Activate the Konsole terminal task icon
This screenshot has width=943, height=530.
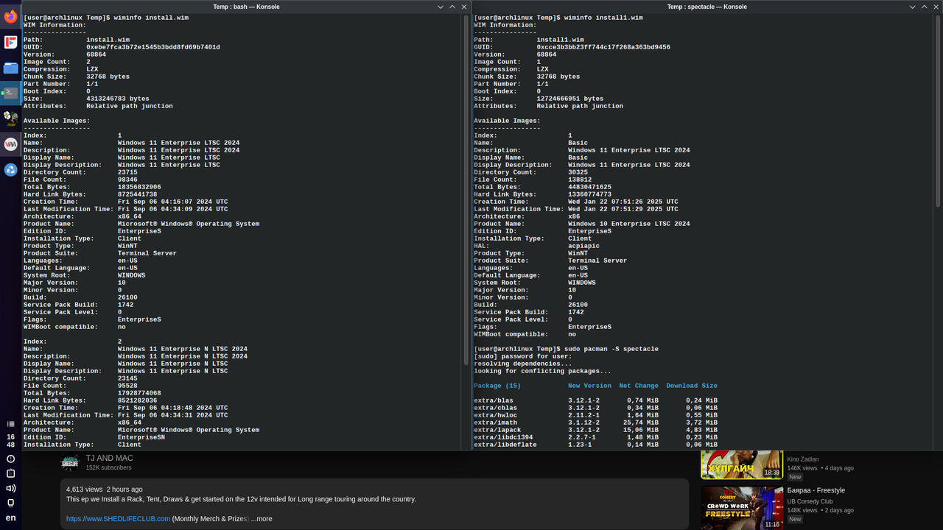click(10, 93)
